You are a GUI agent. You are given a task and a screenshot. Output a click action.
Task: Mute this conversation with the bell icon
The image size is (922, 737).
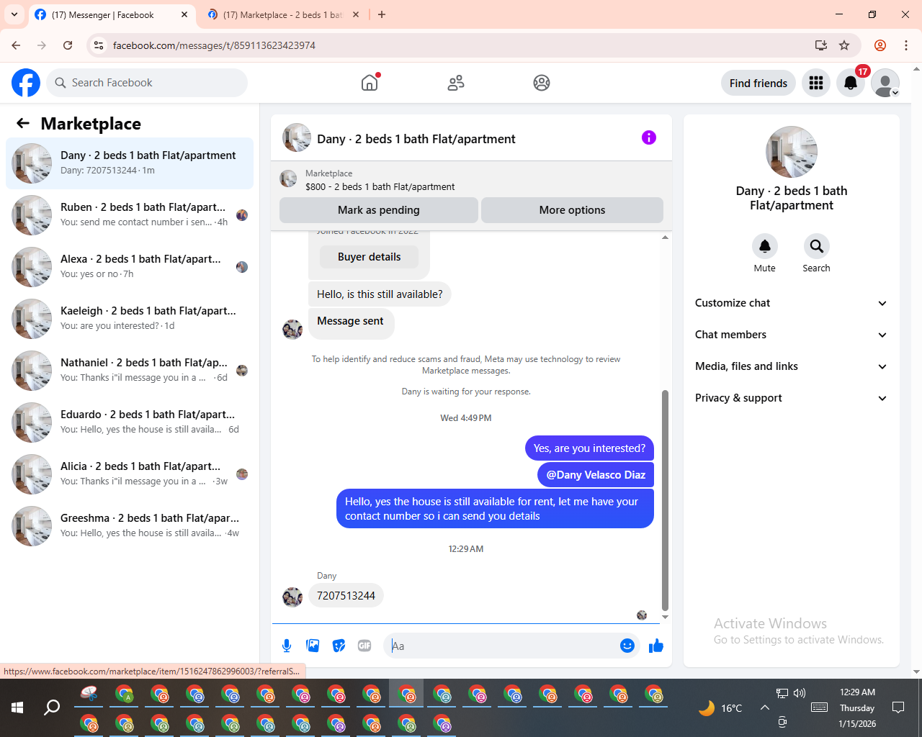pyautogui.click(x=765, y=246)
